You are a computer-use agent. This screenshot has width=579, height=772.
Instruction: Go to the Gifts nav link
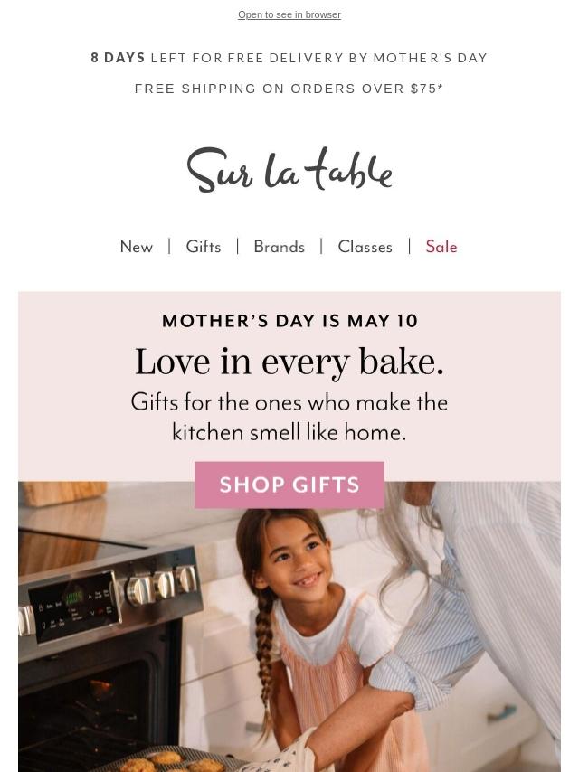[x=204, y=247]
